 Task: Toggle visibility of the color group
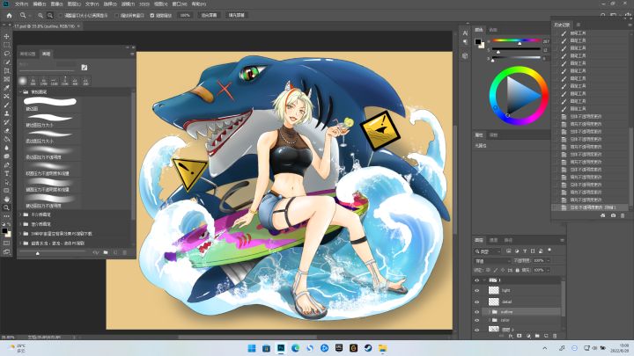pyautogui.click(x=476, y=321)
